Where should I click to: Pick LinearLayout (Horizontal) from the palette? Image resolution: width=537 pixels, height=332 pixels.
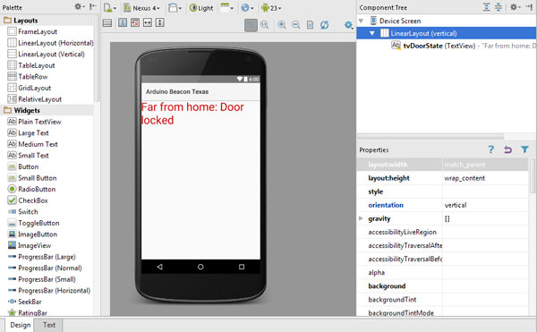(x=50, y=43)
